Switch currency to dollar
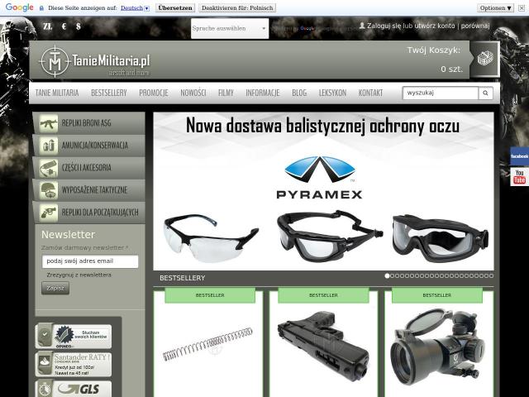Screen dimensions: 529x397 point(79,26)
